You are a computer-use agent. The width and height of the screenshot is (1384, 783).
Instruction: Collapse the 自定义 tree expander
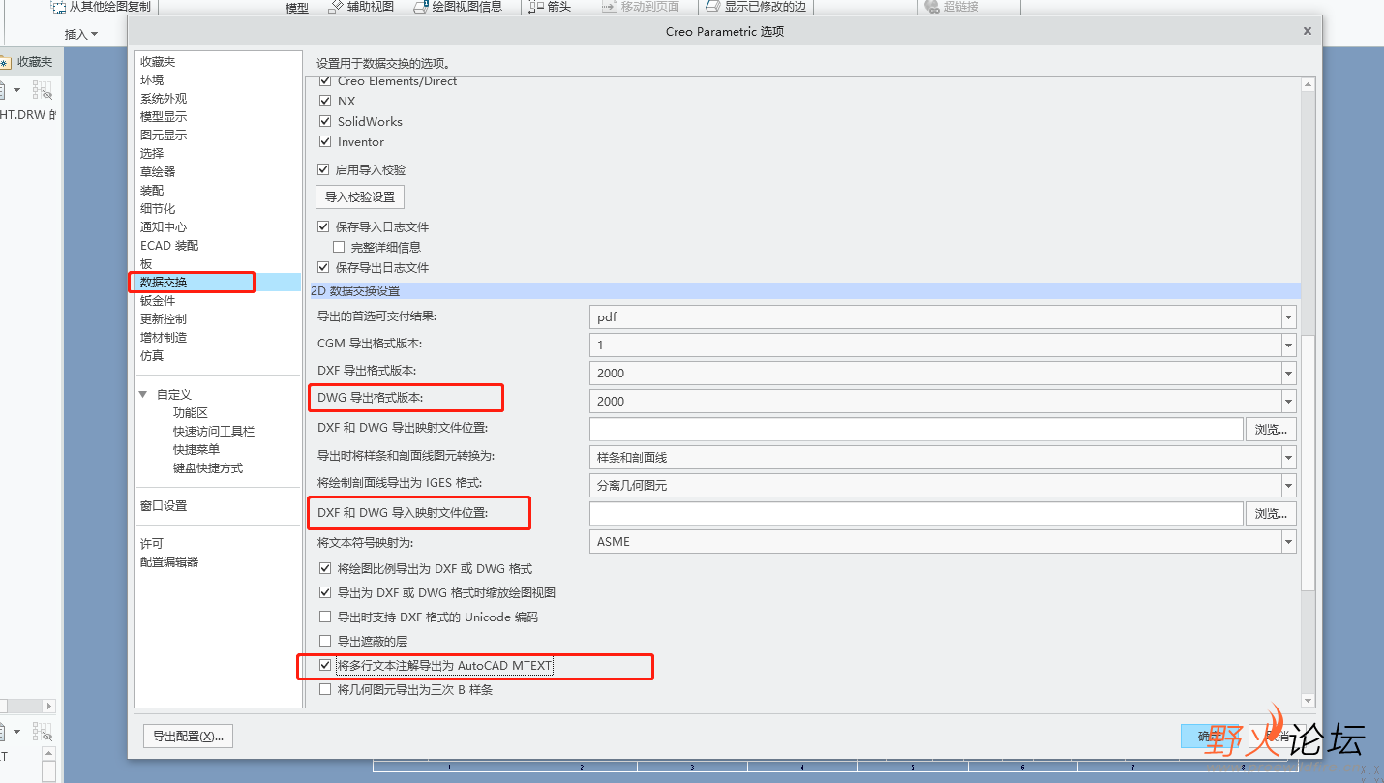(143, 394)
